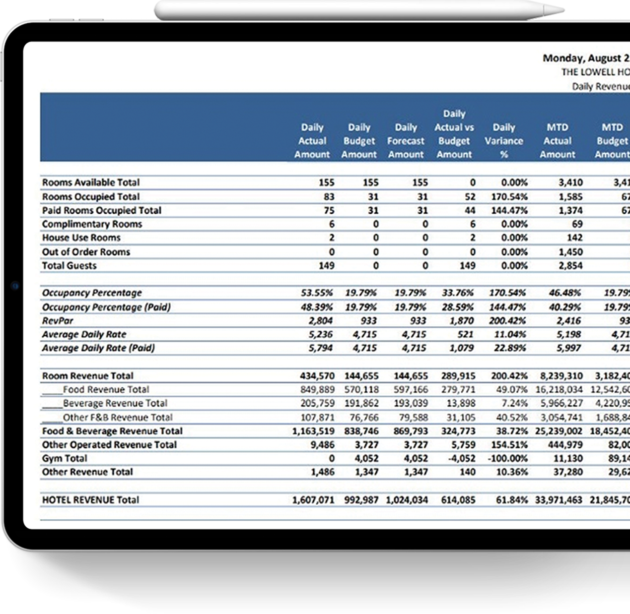Select the Gym Total row label

pos(65,458)
